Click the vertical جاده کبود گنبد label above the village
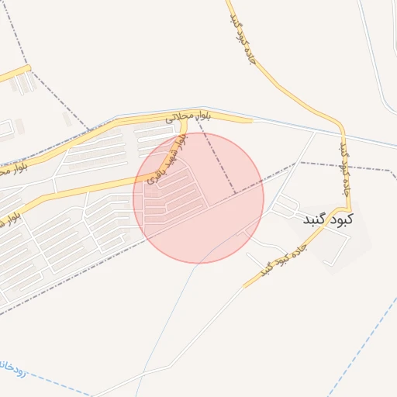The image size is (397, 397). coord(345,169)
